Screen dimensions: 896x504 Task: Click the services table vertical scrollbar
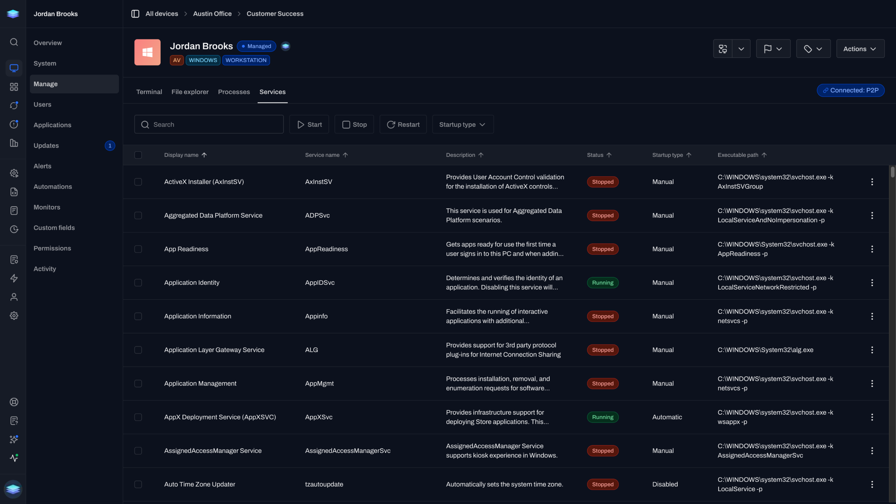(x=892, y=172)
